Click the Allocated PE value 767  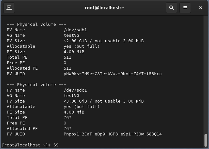click(68, 129)
